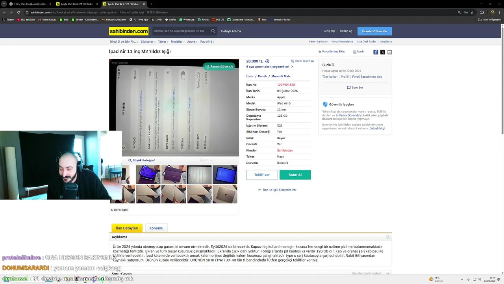Open Modeller breadcrumb

(x=176, y=41)
